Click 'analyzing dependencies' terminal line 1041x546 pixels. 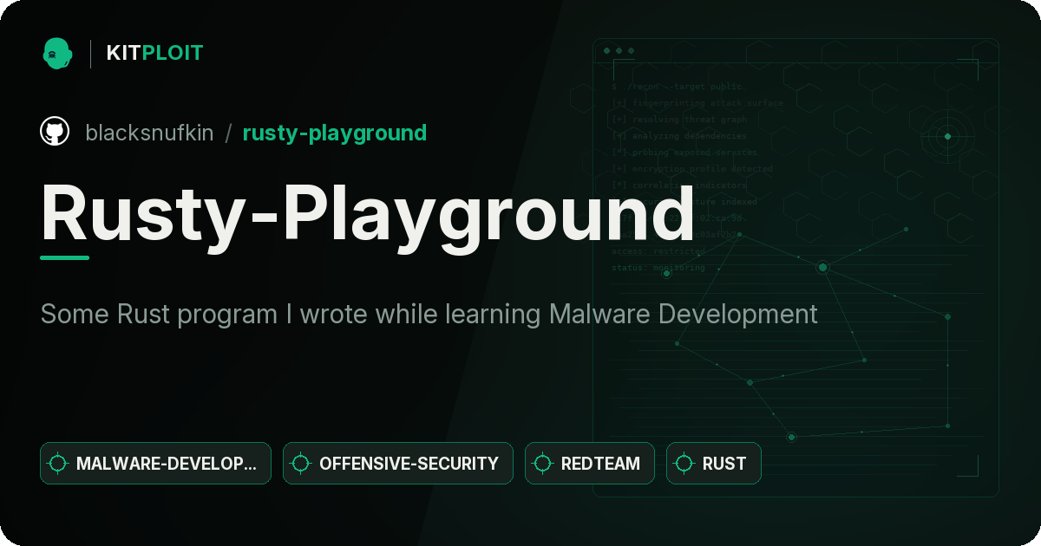point(678,136)
